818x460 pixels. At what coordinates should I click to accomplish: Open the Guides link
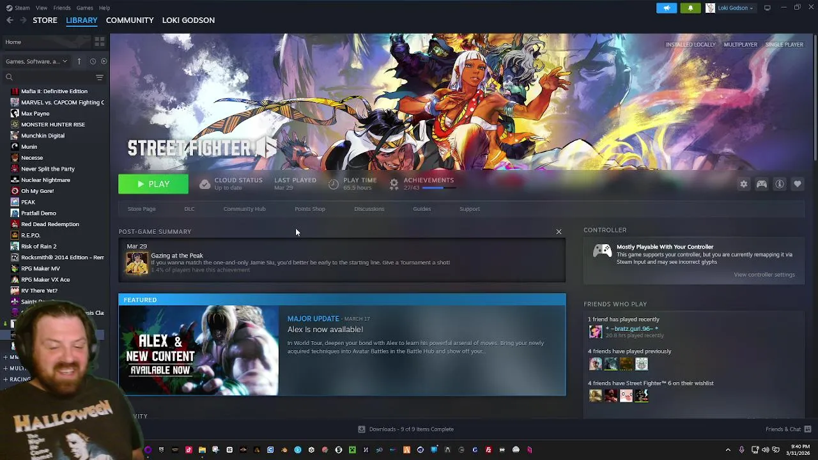pyautogui.click(x=422, y=209)
